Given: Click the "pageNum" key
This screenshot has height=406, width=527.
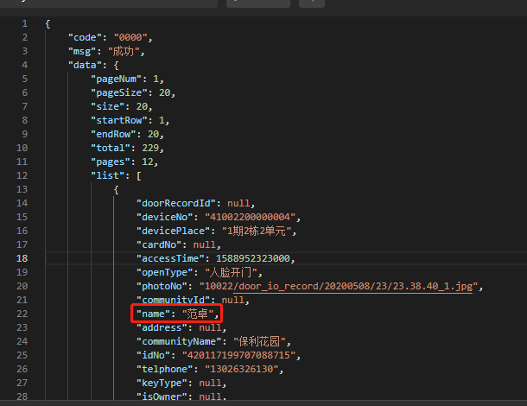Looking at the screenshot, I should click(x=117, y=79).
